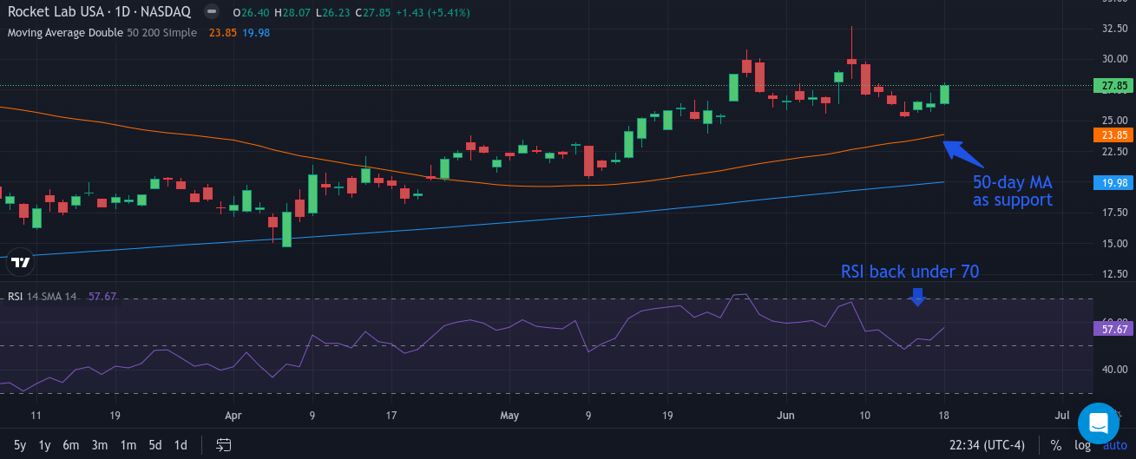This screenshot has height=459, width=1136.
Task: Open the go to date calendar icon
Action: pos(224,445)
